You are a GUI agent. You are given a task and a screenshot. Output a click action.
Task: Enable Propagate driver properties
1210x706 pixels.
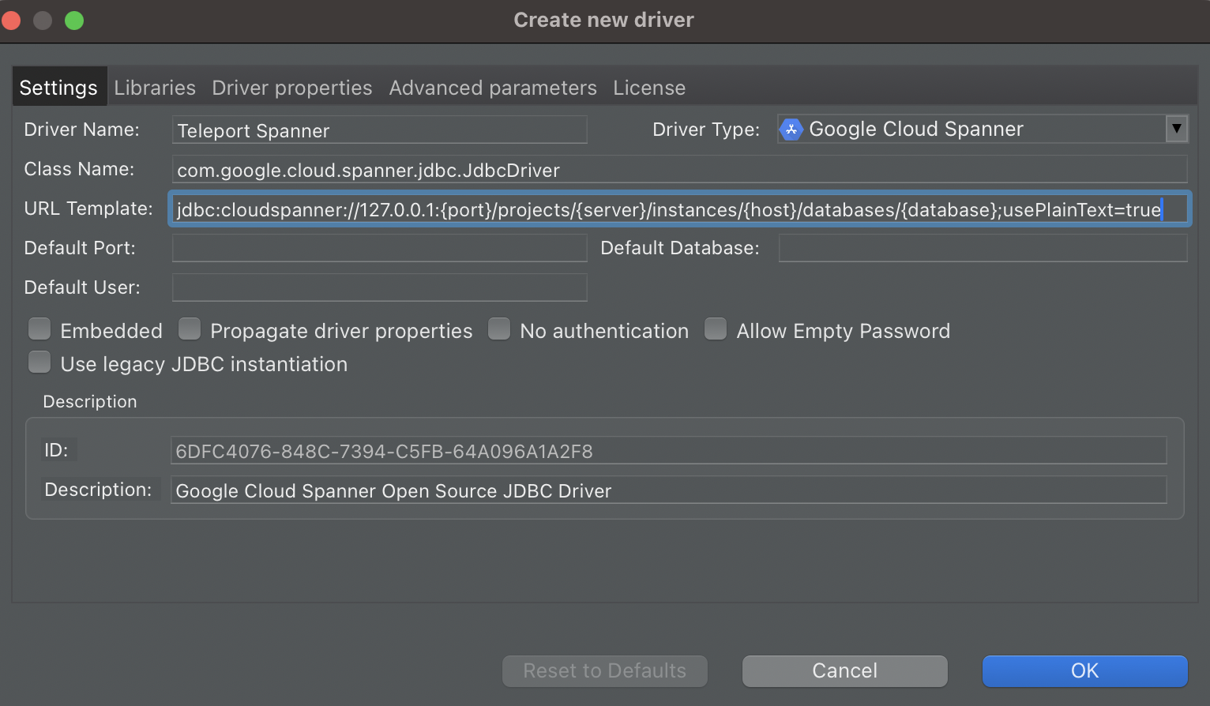190,329
